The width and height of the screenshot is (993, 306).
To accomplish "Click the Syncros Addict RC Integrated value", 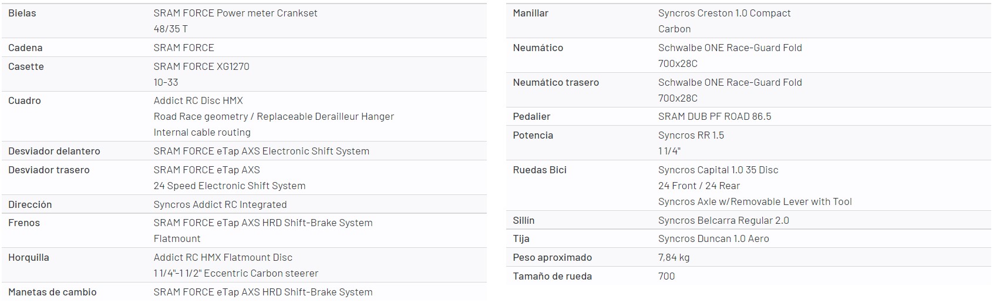I will pyautogui.click(x=220, y=204).
